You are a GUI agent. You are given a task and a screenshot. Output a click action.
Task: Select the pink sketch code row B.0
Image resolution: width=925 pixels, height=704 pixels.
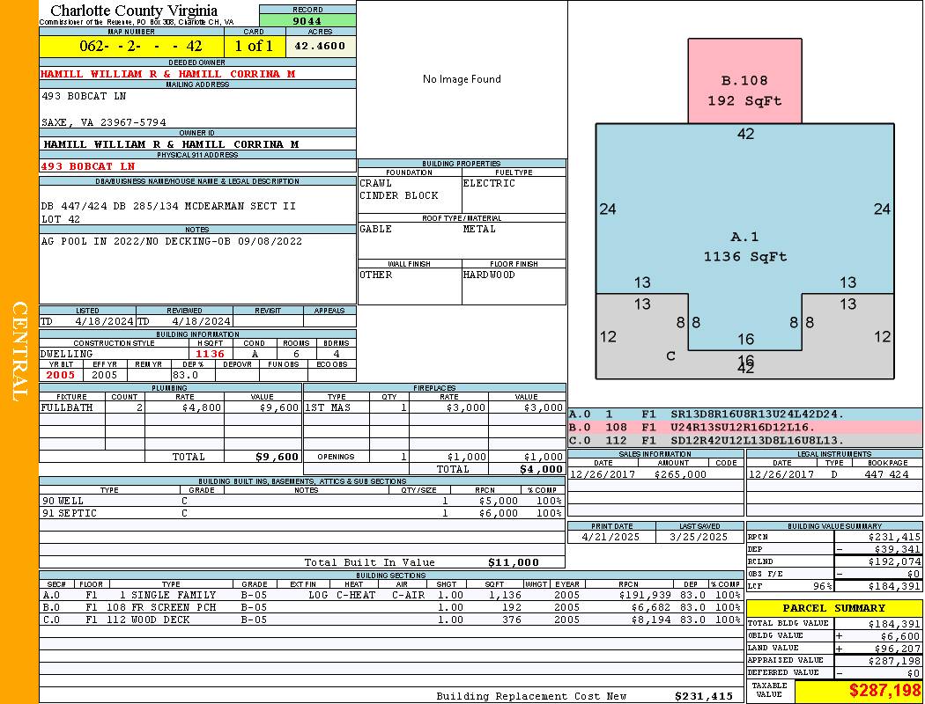pyautogui.click(x=745, y=427)
